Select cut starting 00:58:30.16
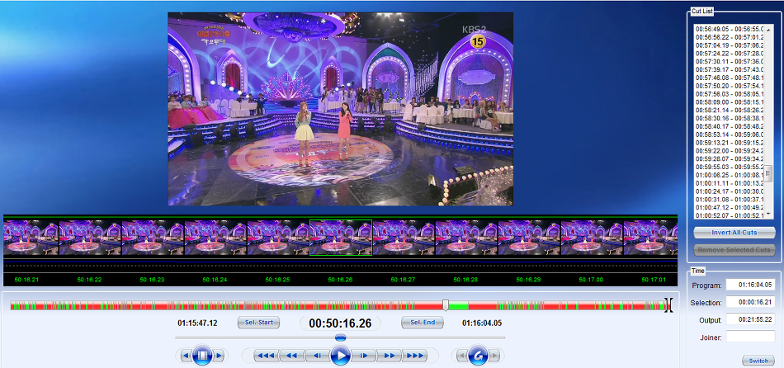 click(x=729, y=118)
